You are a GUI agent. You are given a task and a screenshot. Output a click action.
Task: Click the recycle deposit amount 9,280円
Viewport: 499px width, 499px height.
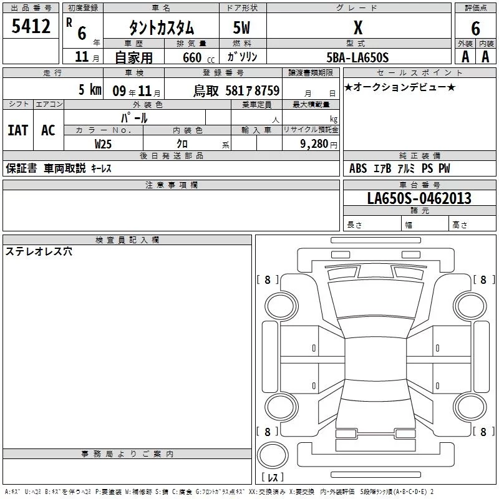click(317, 143)
